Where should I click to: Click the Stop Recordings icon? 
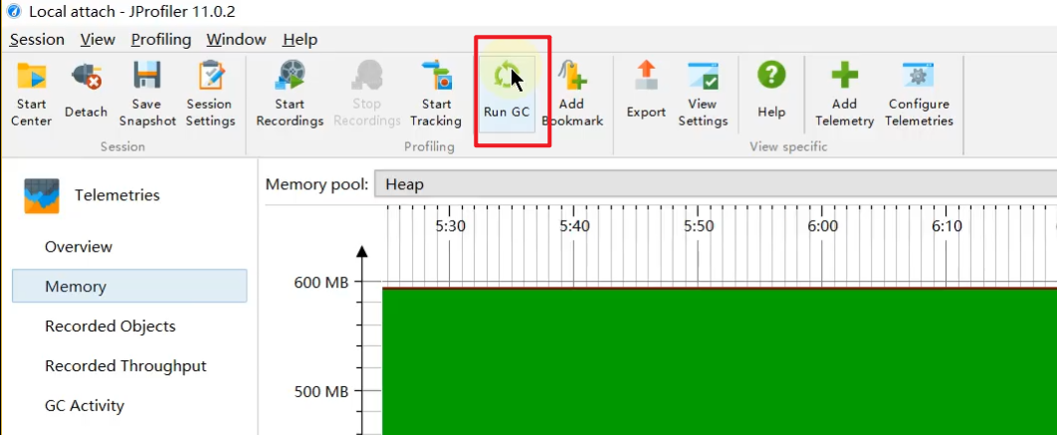point(366,75)
